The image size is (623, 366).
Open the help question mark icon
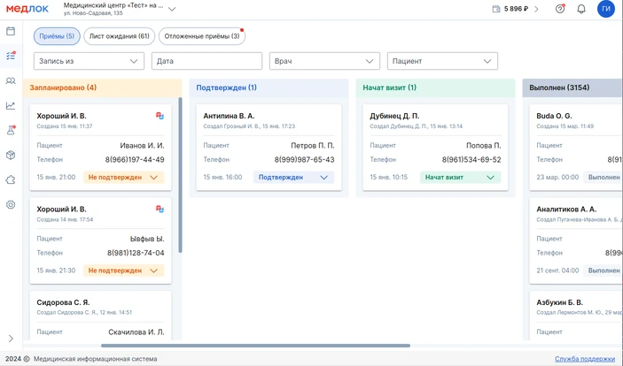[560, 9]
